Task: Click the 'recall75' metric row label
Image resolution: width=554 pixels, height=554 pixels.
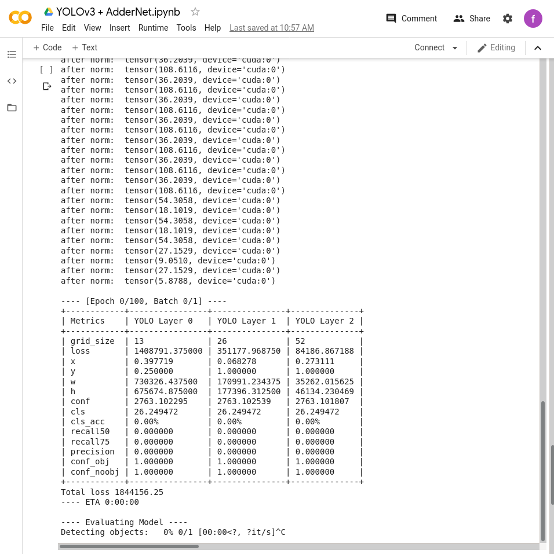Action: (90, 442)
